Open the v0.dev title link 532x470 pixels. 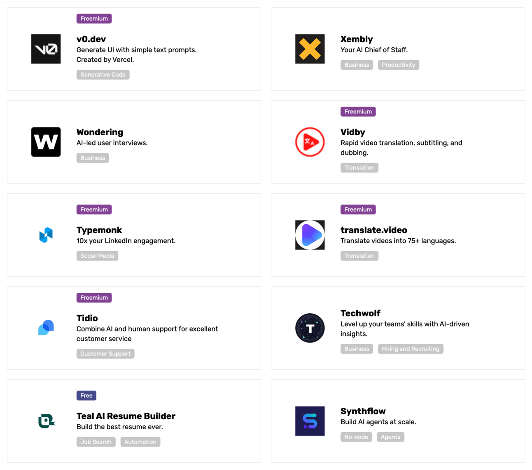click(x=91, y=39)
